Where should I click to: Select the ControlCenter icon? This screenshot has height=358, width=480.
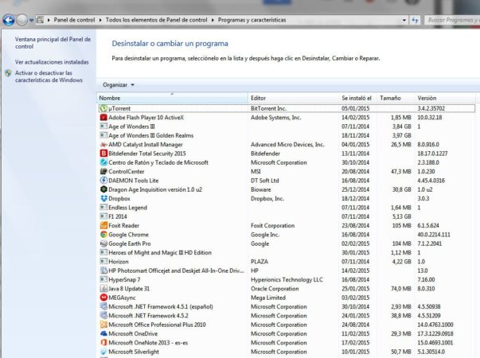point(103,171)
